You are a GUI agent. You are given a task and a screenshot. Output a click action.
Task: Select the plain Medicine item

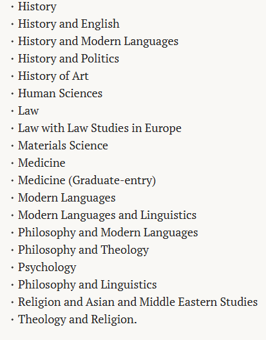[x=42, y=163]
